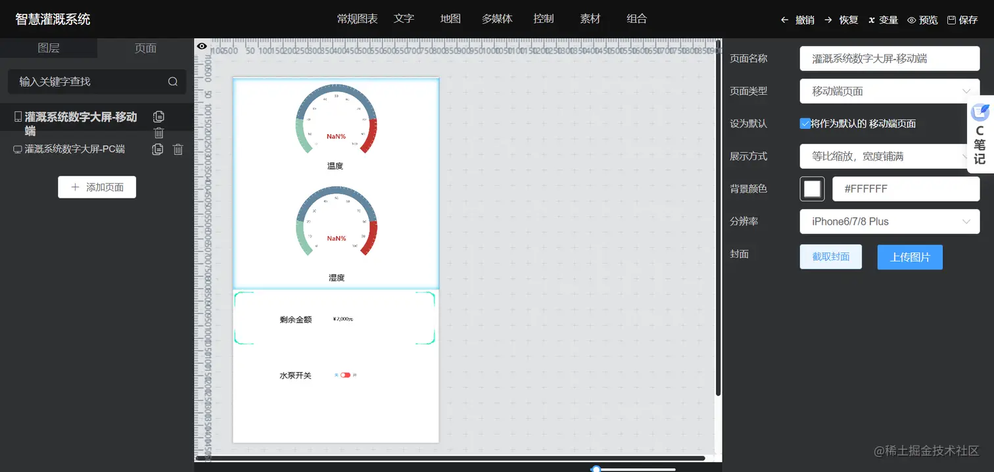Open the 地图 menu
The height and width of the screenshot is (472, 994).
(x=450, y=18)
